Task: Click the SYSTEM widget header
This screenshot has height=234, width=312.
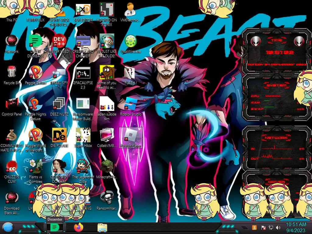Action: [277, 85]
